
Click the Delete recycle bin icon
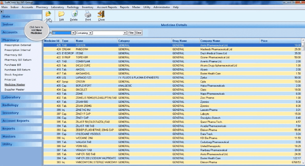point(74,14)
